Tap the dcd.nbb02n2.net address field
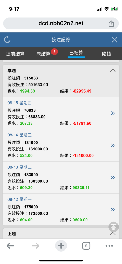 point(61,23)
